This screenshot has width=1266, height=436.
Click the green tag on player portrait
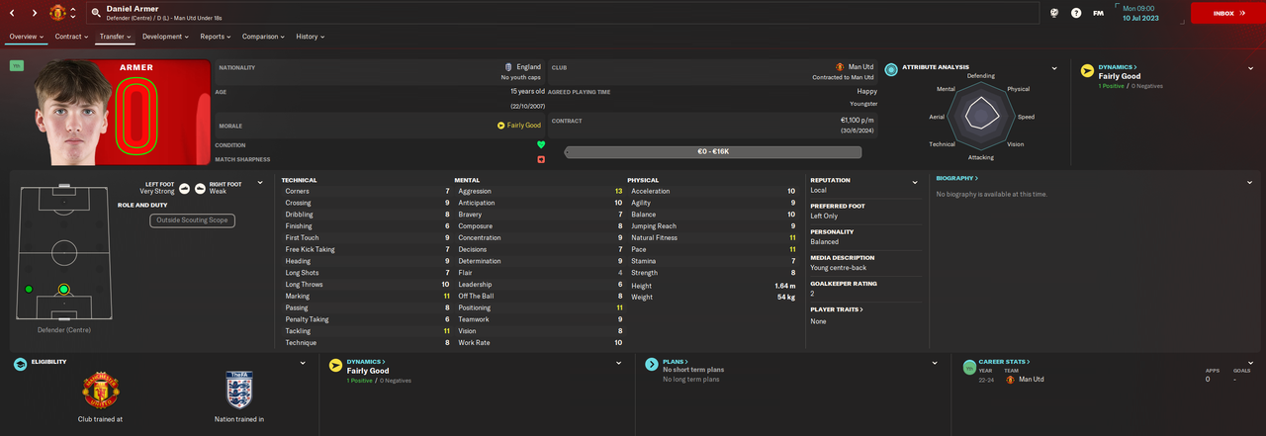coord(17,65)
